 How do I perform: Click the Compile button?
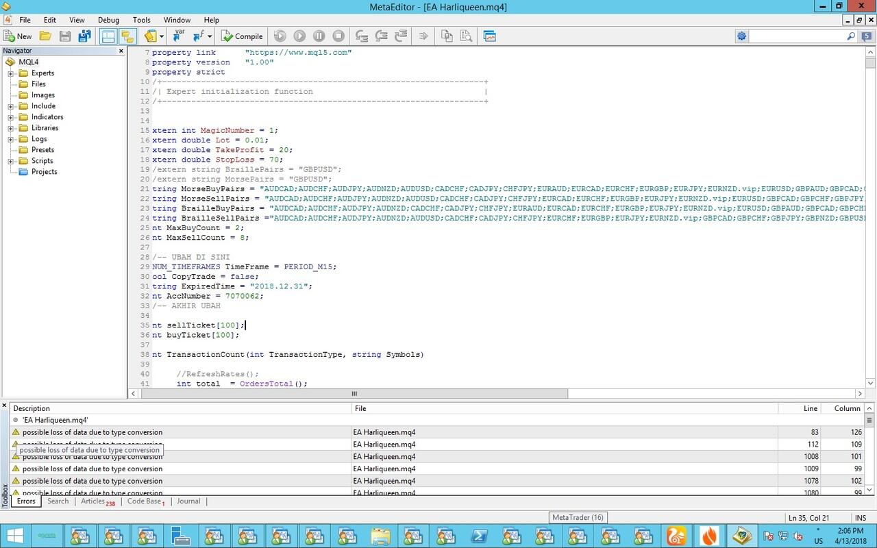[x=243, y=36]
